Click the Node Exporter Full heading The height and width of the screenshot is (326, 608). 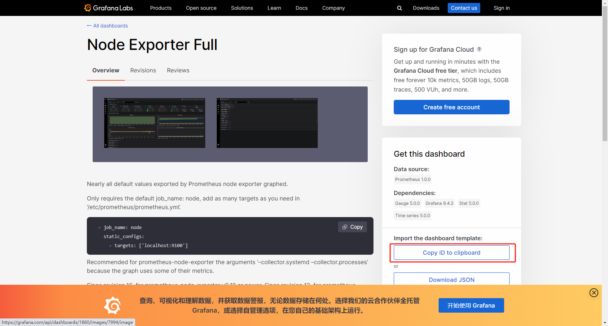(x=152, y=45)
